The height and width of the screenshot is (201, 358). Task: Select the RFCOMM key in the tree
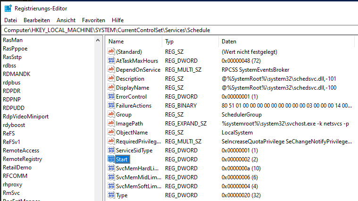(x=15, y=176)
